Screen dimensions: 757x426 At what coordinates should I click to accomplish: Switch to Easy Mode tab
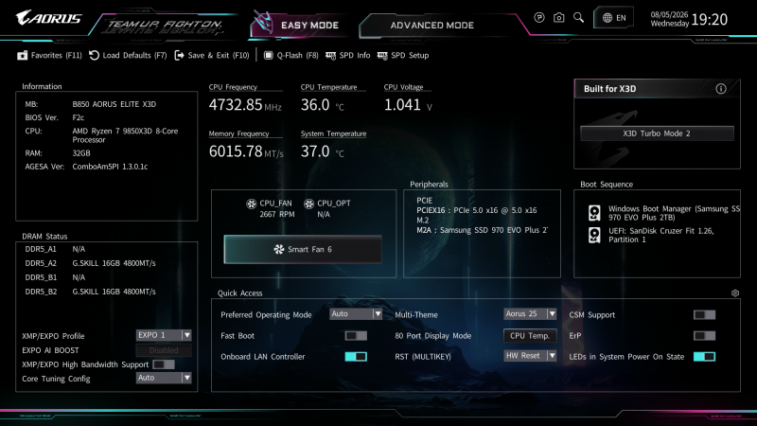[x=302, y=26]
